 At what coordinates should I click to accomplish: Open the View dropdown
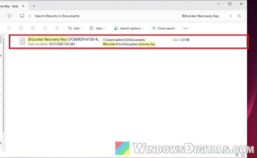[98, 28]
